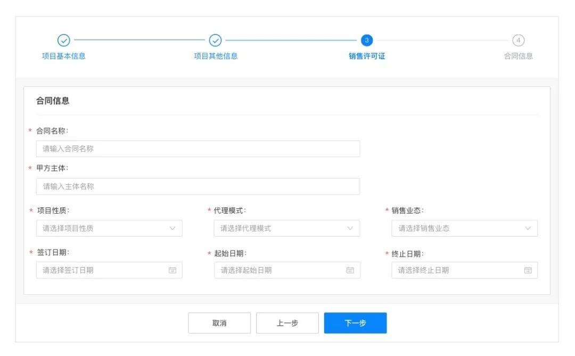Expand the 代理模式 dropdown
This screenshot has height=356, width=575.
tap(287, 228)
